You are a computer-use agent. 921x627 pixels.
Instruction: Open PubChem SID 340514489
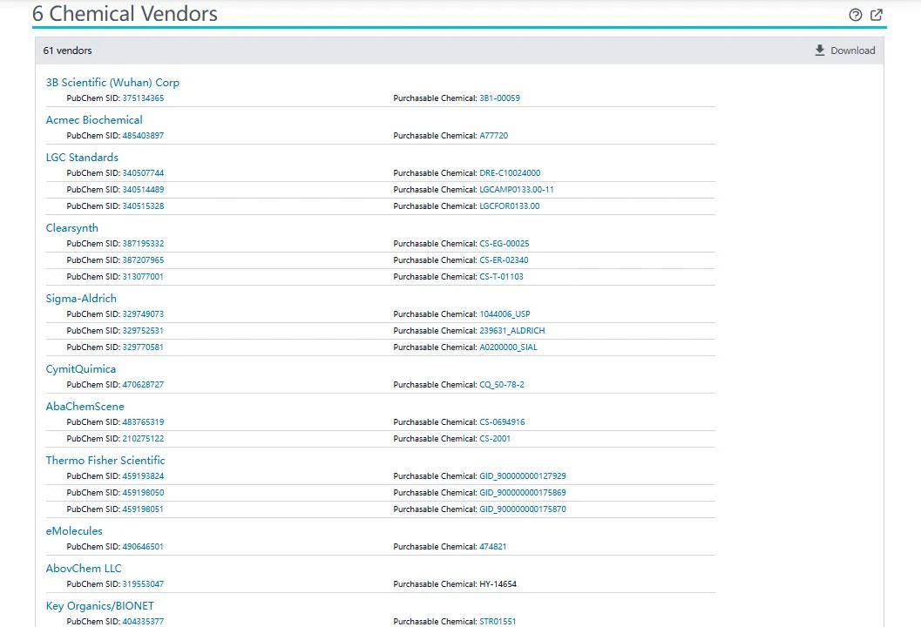coord(143,190)
